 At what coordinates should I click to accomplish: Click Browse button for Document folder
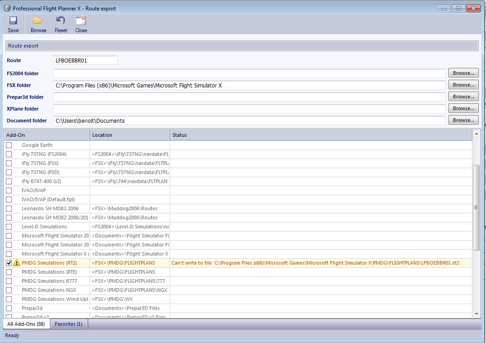click(463, 120)
